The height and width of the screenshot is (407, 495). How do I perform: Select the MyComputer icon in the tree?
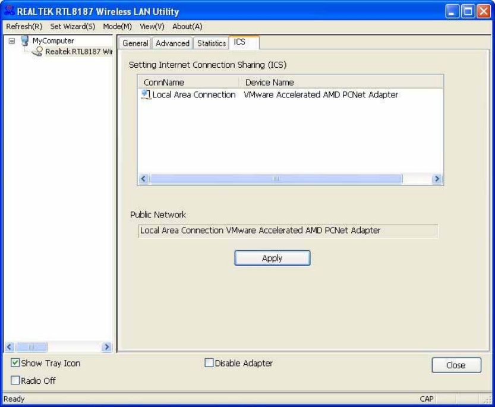(x=24, y=41)
